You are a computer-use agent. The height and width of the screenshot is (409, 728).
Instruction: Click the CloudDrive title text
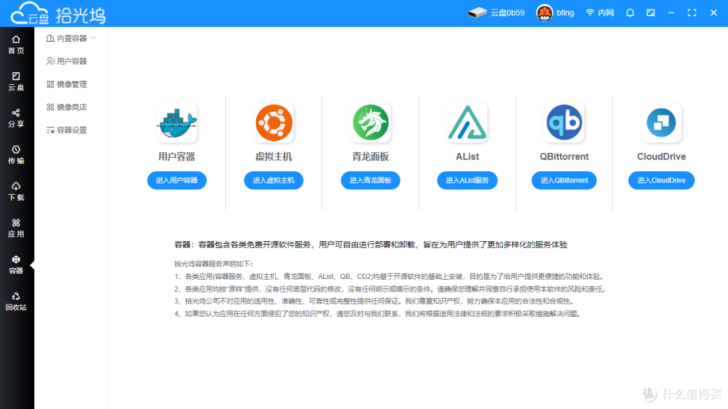(x=661, y=156)
